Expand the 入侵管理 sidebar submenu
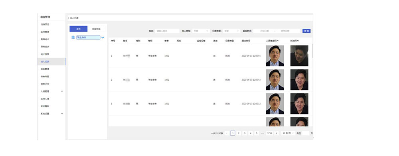 click(62, 91)
